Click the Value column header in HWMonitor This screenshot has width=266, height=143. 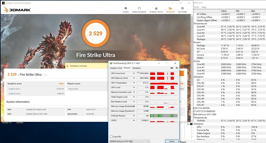click(x=227, y=11)
